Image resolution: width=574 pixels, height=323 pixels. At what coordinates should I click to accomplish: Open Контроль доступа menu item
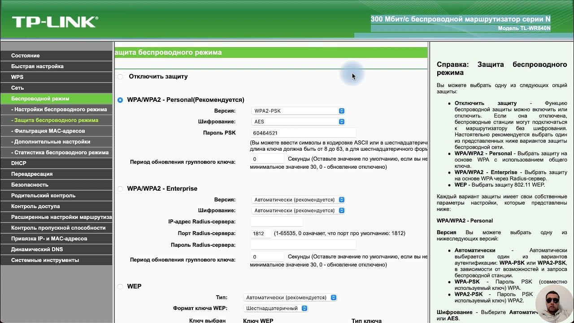[56, 206]
